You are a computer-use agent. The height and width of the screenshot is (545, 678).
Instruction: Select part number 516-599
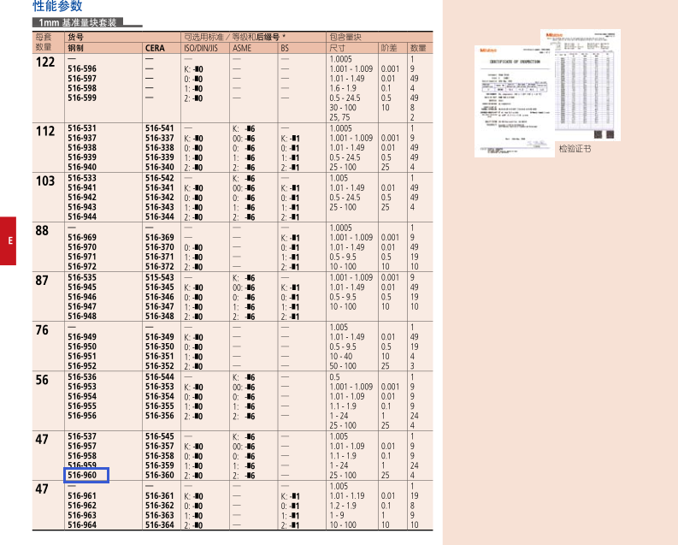[x=82, y=98]
